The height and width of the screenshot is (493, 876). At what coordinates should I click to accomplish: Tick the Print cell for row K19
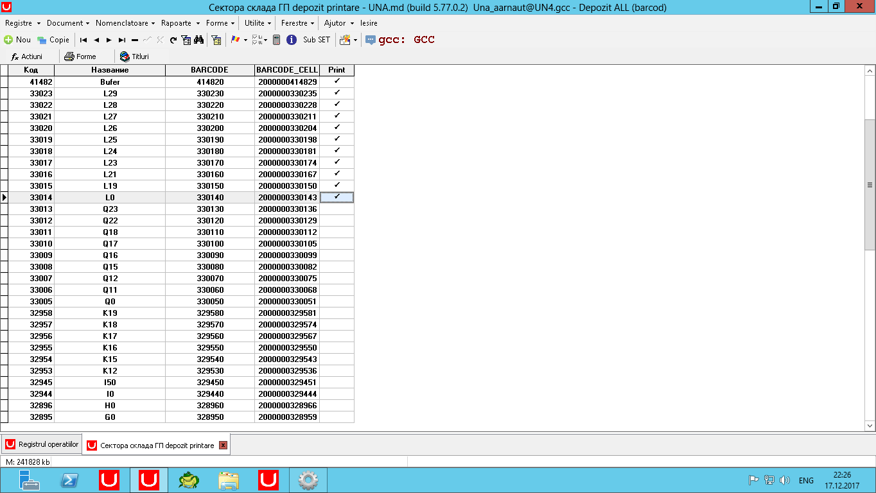337,313
